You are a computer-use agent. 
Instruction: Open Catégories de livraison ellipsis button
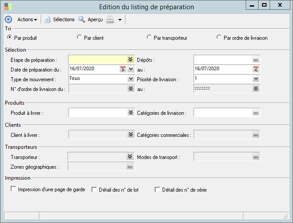(x=255, y=113)
